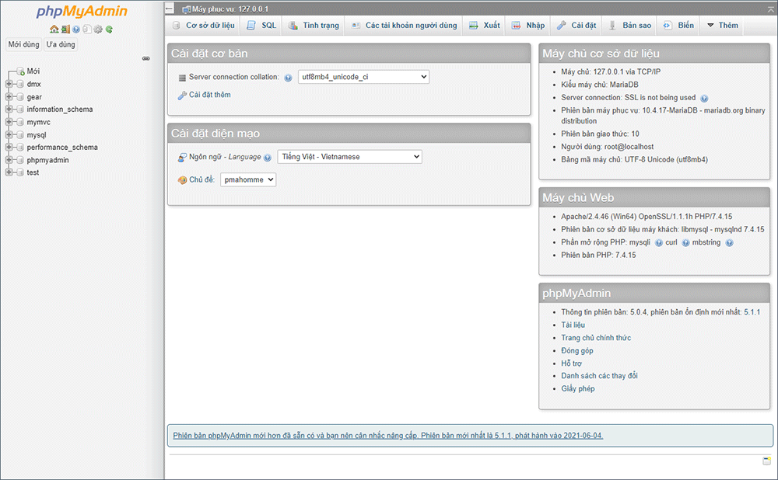Click the Mới dùng recent button
The width and height of the screenshot is (778, 480).
[x=23, y=44]
